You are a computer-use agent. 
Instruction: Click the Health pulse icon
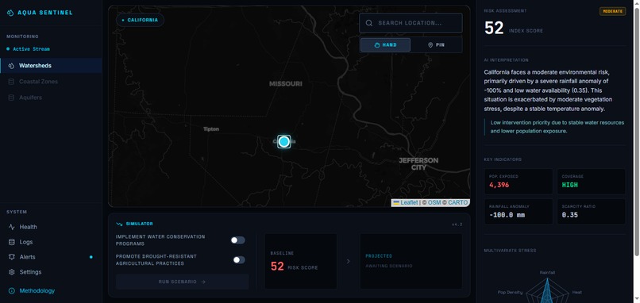click(x=11, y=227)
